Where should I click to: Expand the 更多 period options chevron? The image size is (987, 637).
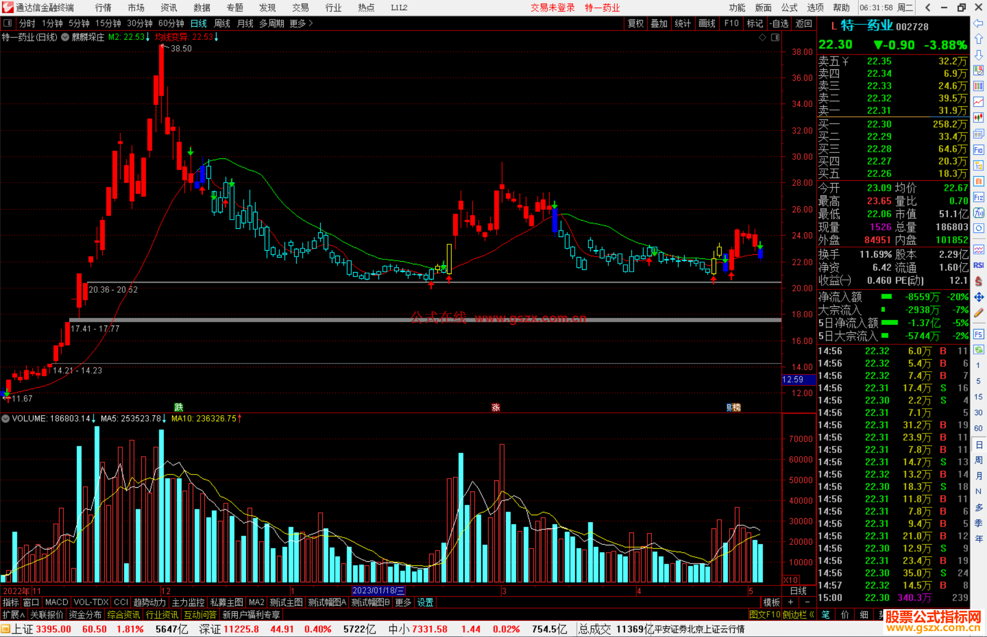(x=311, y=23)
